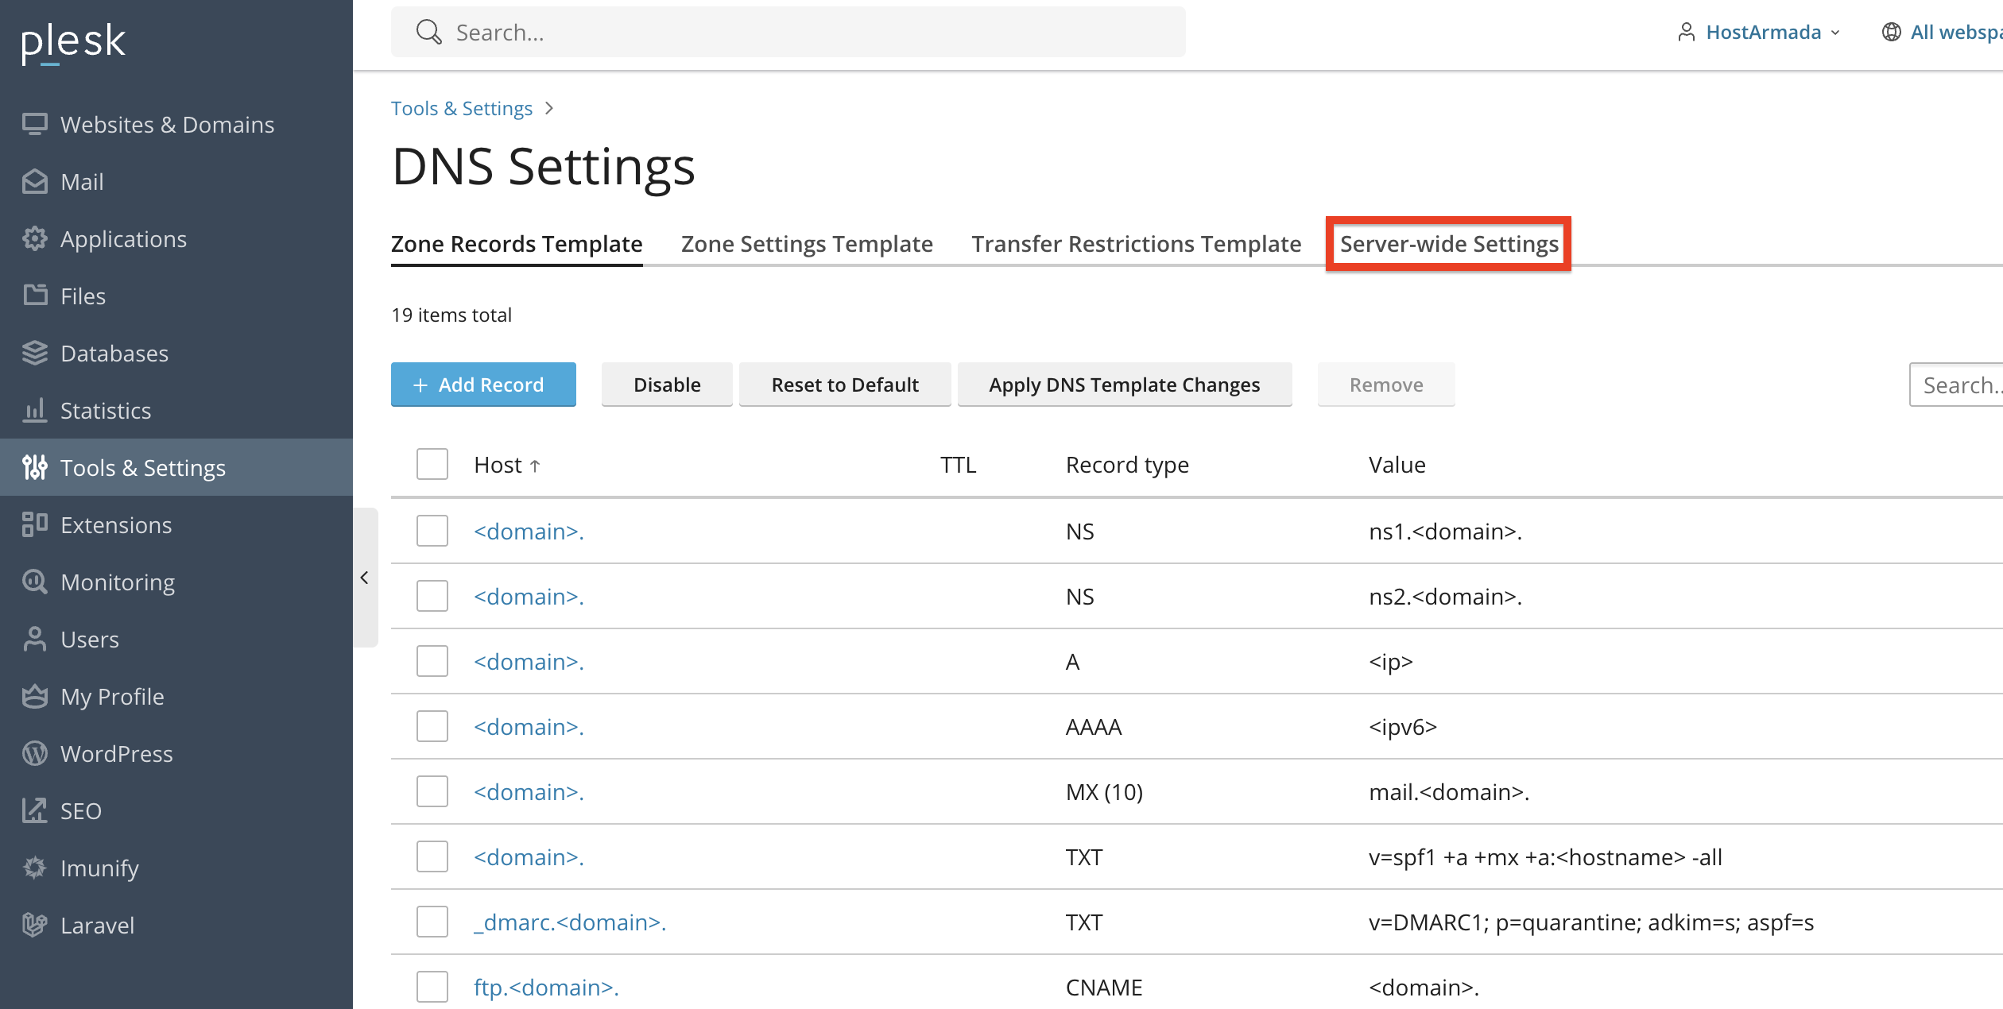Image resolution: width=2003 pixels, height=1009 pixels.
Task: Open the Tools & Settings breadcrumb link
Action: 462,108
